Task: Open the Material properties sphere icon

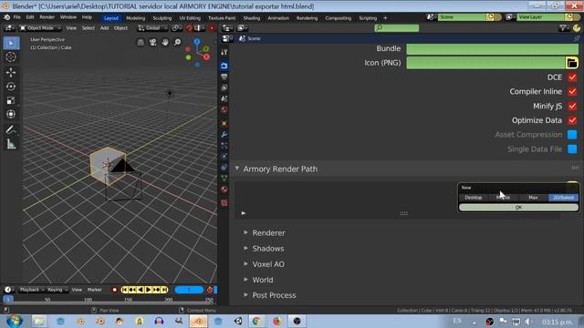Action: (224, 190)
